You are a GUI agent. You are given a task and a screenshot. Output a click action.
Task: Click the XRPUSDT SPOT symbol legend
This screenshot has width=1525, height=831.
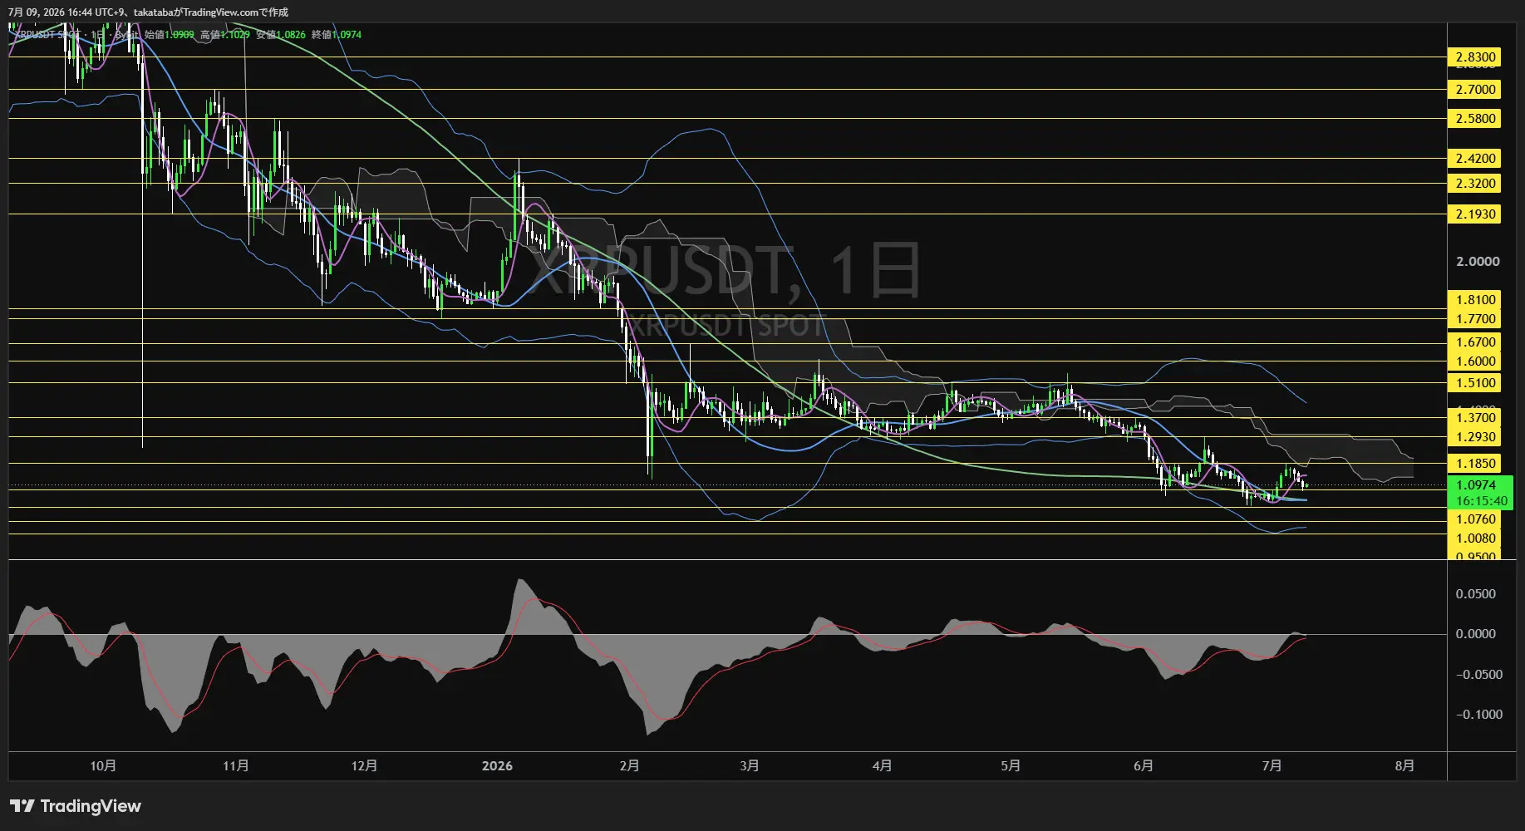pyautogui.click(x=49, y=35)
